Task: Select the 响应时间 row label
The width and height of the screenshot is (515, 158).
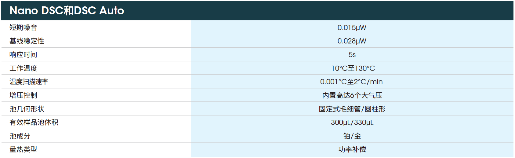Action: 23,55
